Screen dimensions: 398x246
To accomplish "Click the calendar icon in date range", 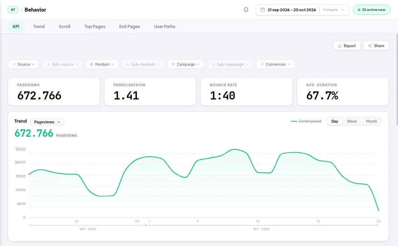I will [x=263, y=9].
